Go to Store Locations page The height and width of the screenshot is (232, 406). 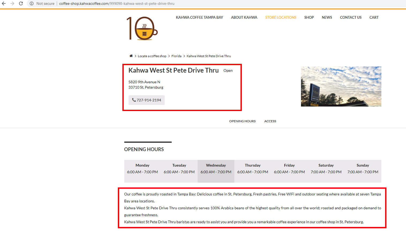pyautogui.click(x=281, y=17)
